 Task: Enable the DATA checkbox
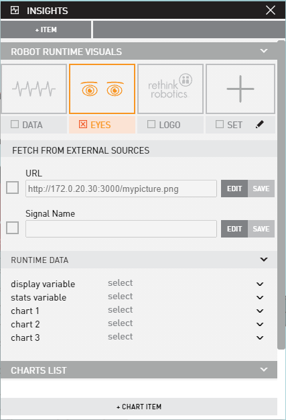point(15,124)
